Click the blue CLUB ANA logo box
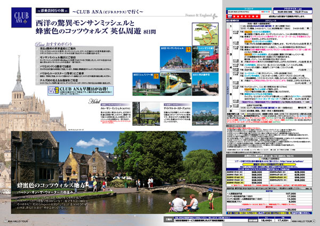 pos(21,18)
